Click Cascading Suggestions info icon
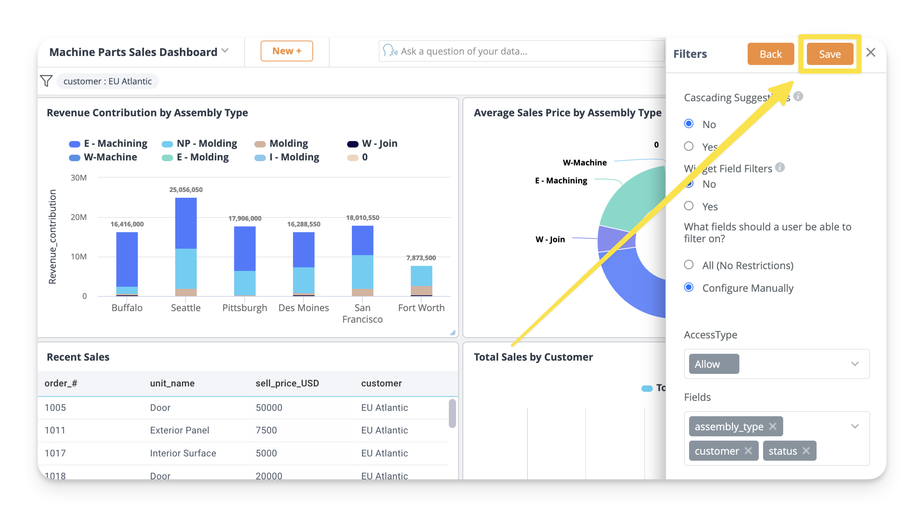Screen dimensions: 924x517 click(798, 97)
